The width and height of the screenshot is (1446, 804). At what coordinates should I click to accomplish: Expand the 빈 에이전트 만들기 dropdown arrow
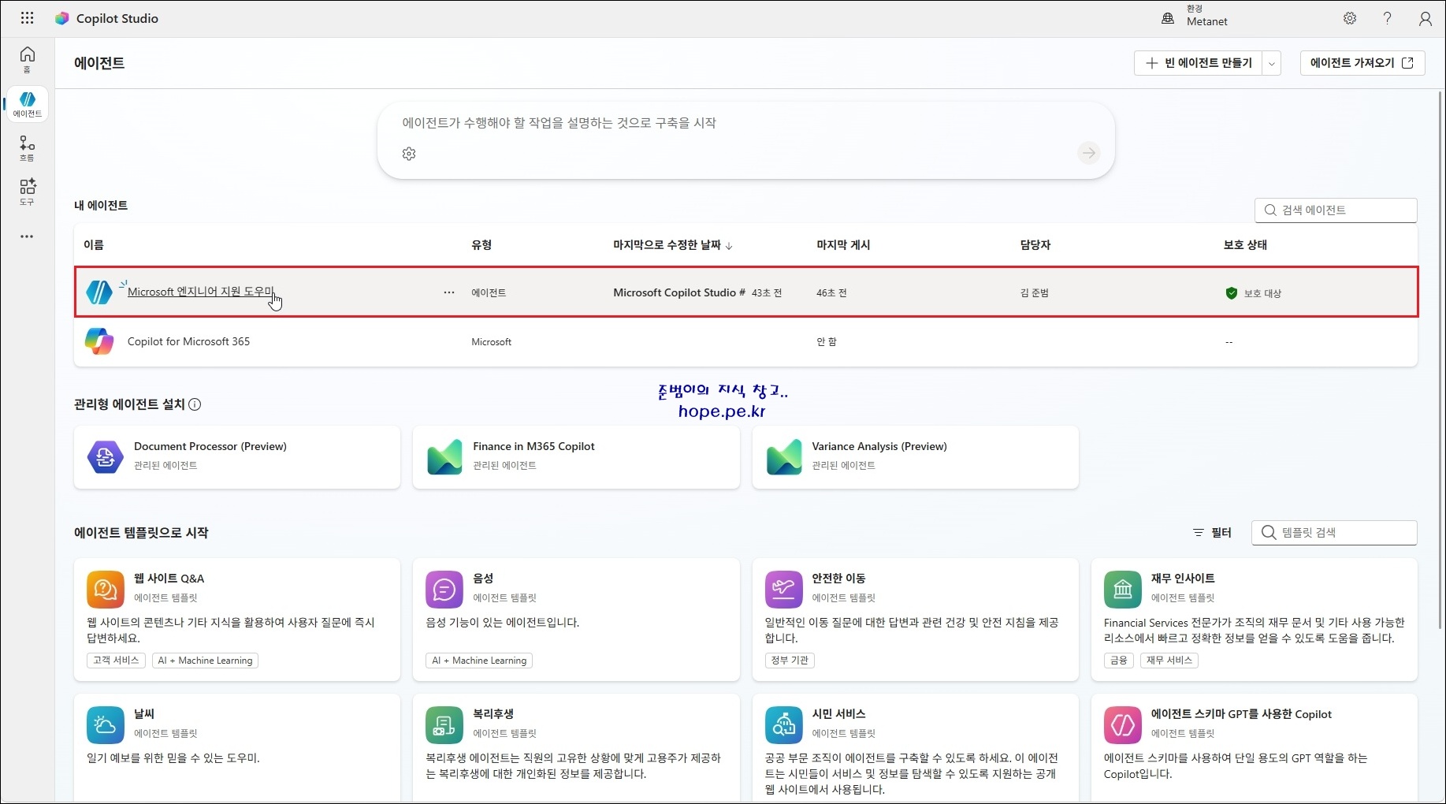(1272, 63)
